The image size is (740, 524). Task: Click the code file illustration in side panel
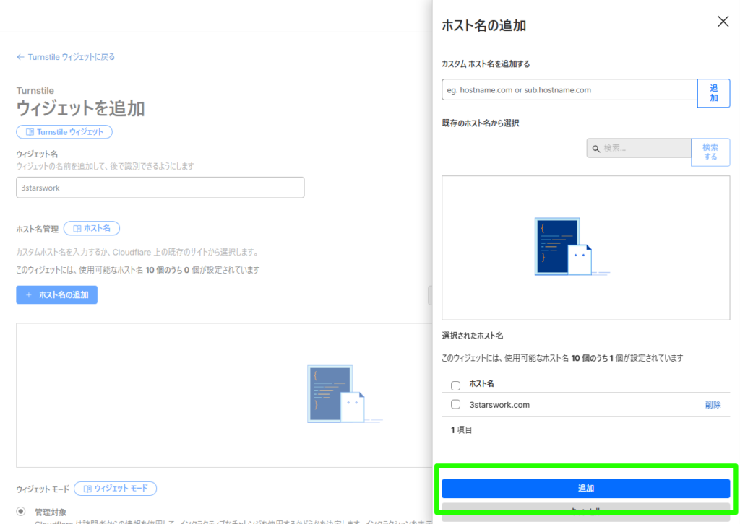point(562,246)
